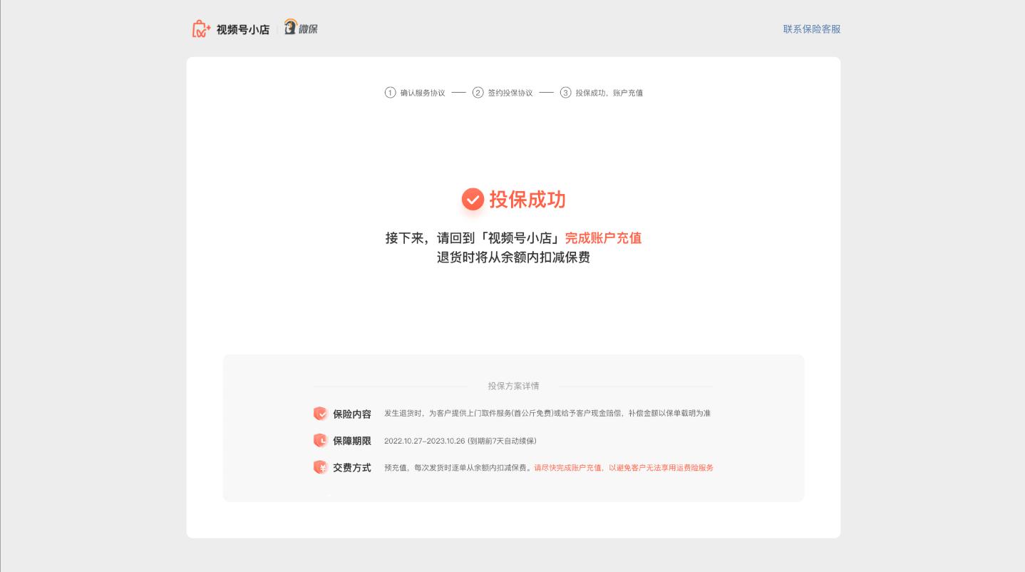Viewport: 1025px width, 572px height.
Task: Click the 保险内容 shield badge icon
Action: 321,413
